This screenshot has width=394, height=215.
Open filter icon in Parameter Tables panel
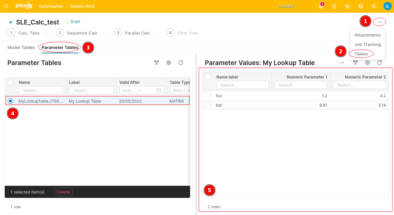pyautogui.click(x=156, y=63)
